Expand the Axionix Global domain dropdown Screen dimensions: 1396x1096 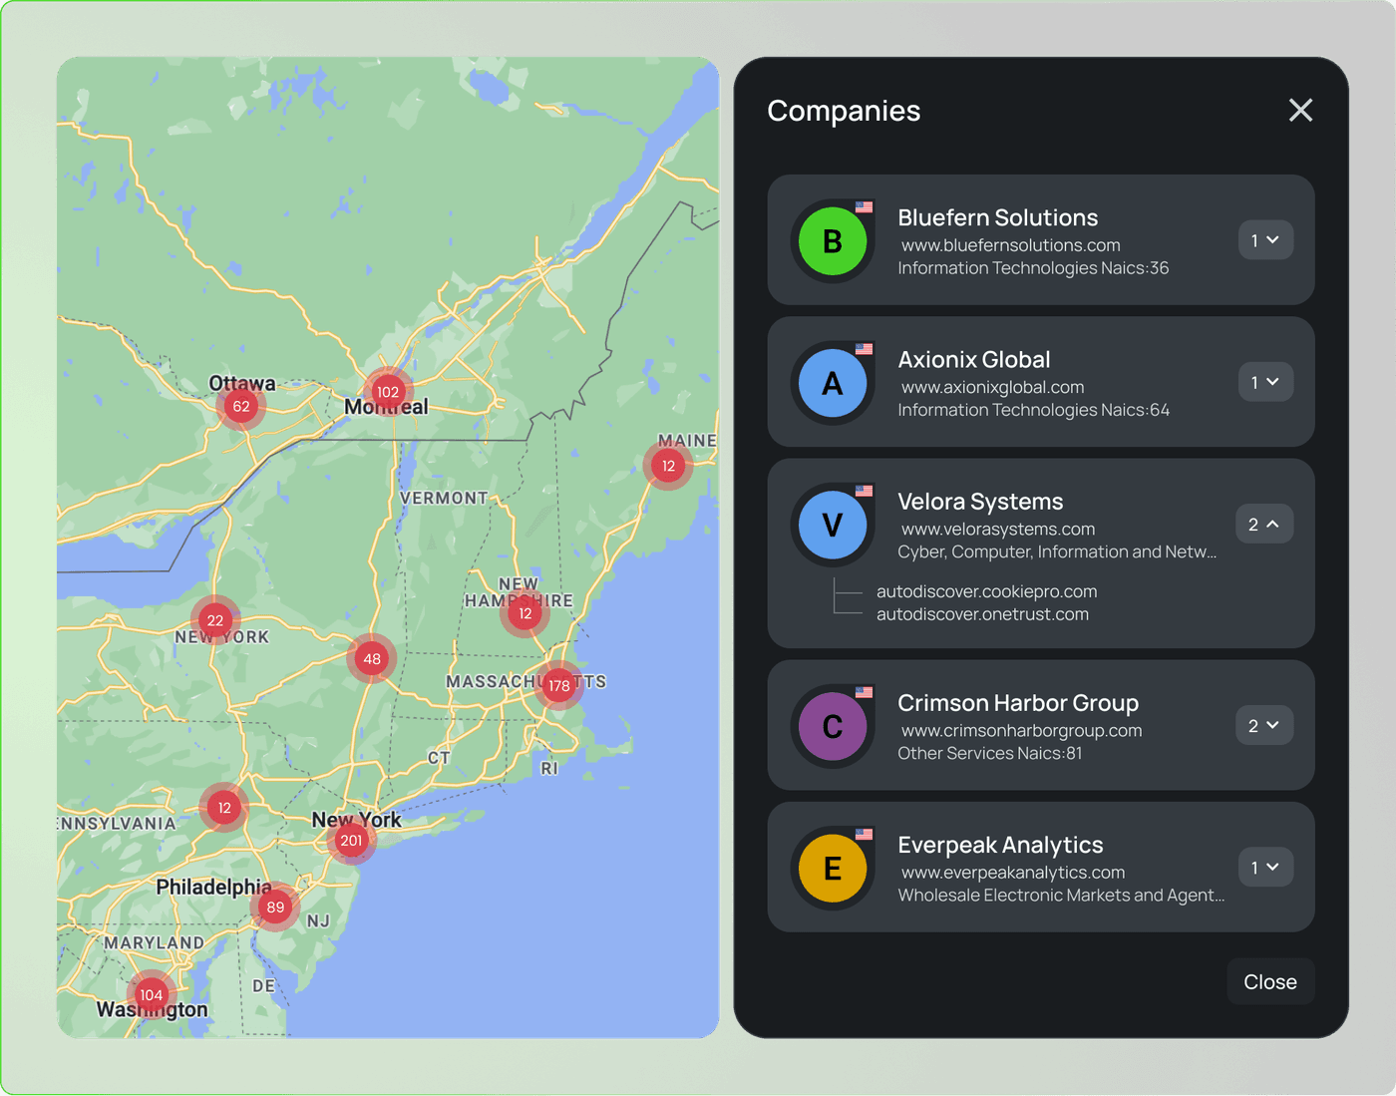tap(1265, 382)
